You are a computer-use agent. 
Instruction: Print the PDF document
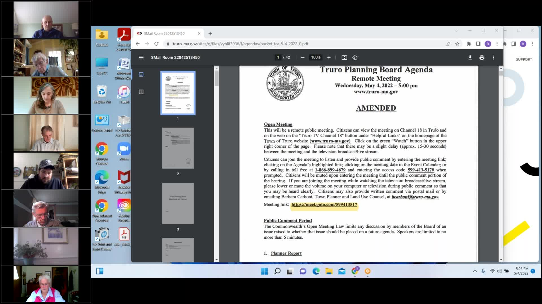click(482, 57)
